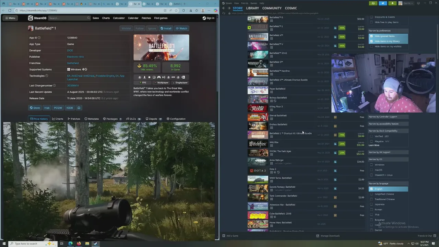439x247 pixels.
Task: Open changenumber 30398414 link
Action: pyautogui.click(x=73, y=85)
